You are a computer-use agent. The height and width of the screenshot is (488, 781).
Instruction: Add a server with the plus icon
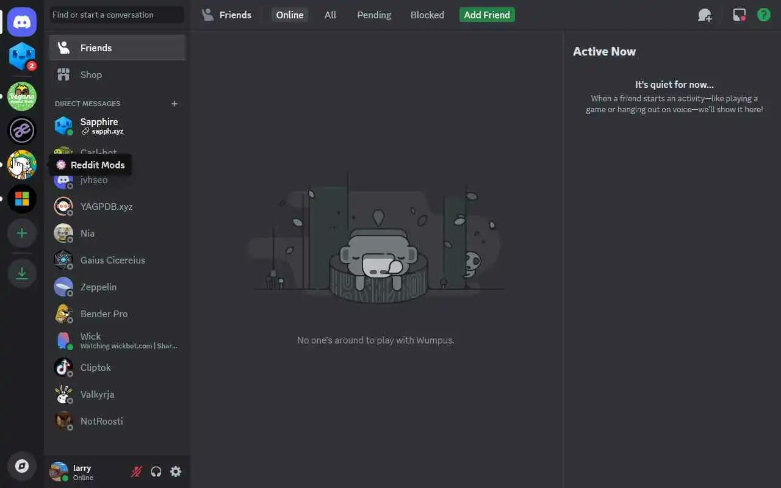coord(22,233)
